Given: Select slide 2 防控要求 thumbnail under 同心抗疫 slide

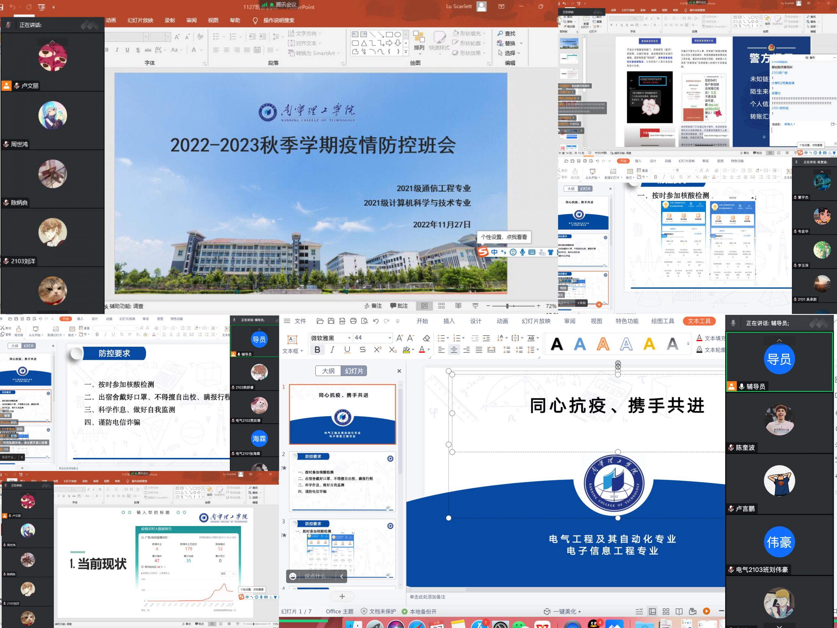Looking at the screenshot, I should pyautogui.click(x=342, y=481).
